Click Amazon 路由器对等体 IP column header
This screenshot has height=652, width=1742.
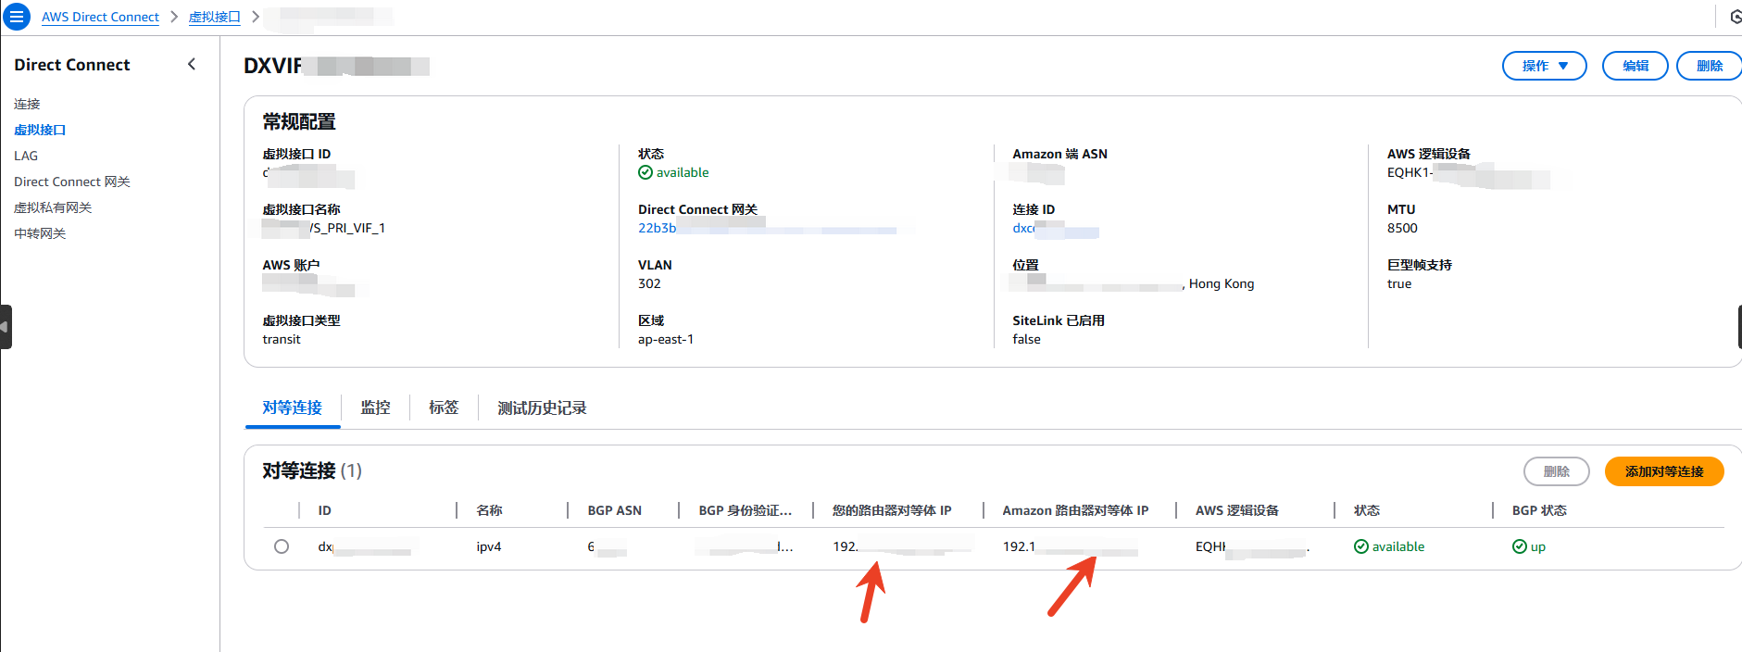(x=1075, y=510)
